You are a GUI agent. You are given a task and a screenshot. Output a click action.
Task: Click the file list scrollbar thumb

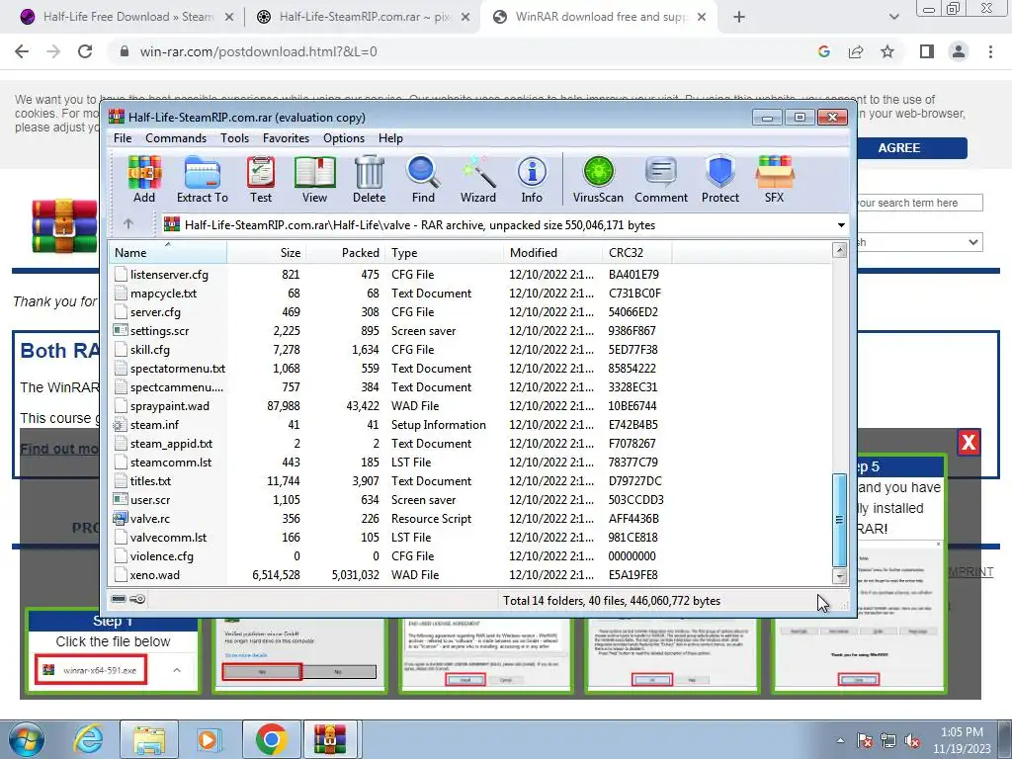(839, 519)
